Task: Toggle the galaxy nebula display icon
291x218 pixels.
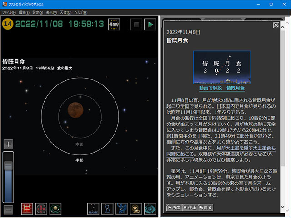Action: (150, 208)
